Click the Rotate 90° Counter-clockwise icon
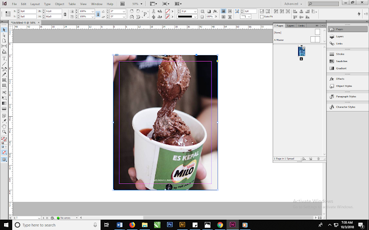 tap(138, 11)
